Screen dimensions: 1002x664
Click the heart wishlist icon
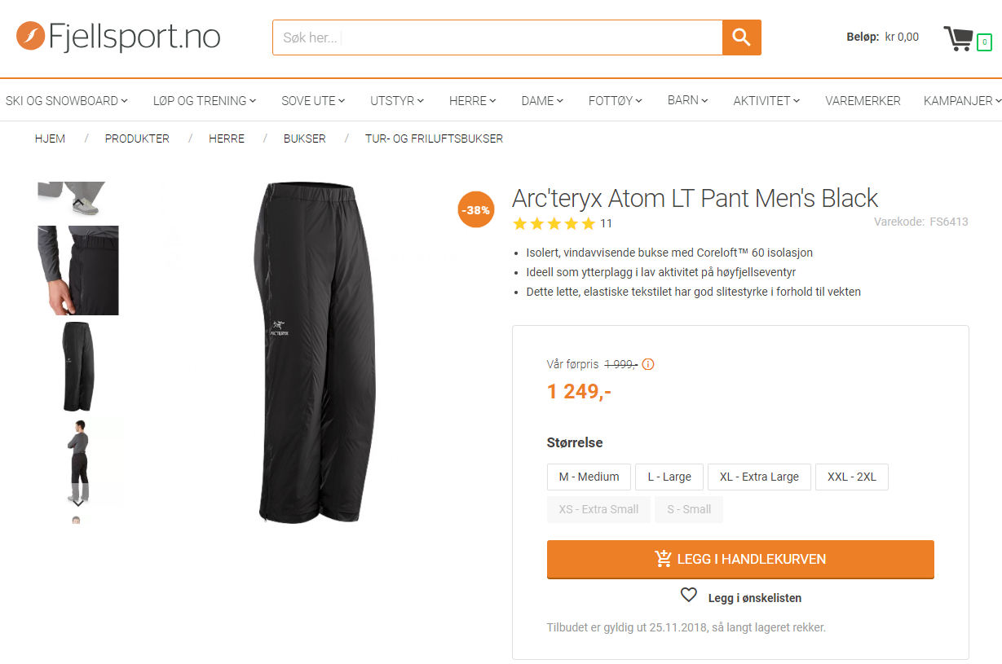(x=689, y=596)
